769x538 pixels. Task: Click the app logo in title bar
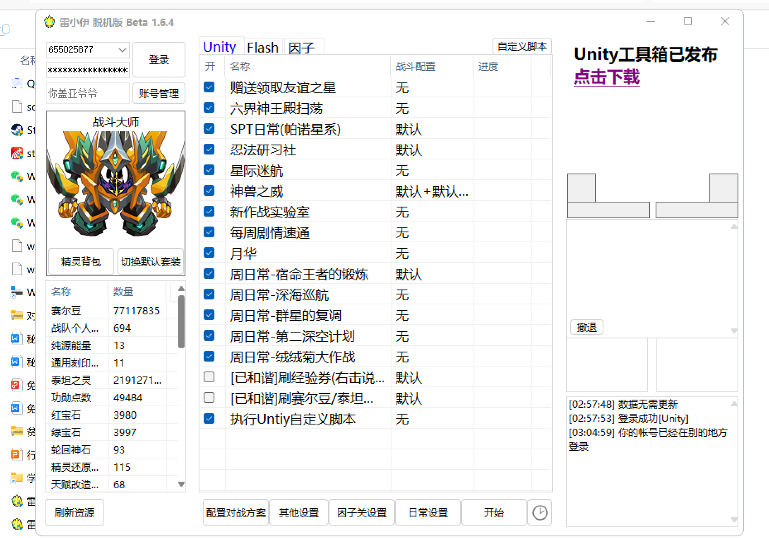(50, 22)
